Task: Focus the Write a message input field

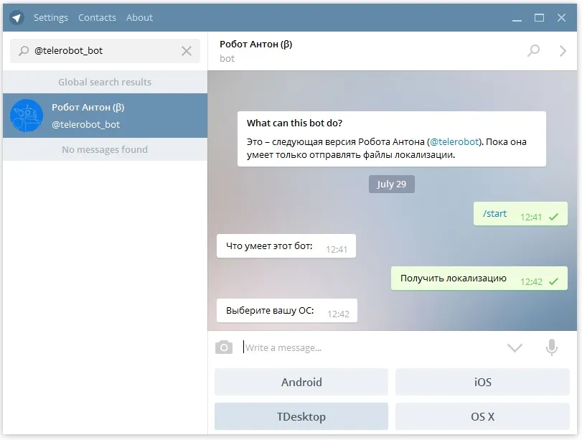Action: tap(371, 347)
